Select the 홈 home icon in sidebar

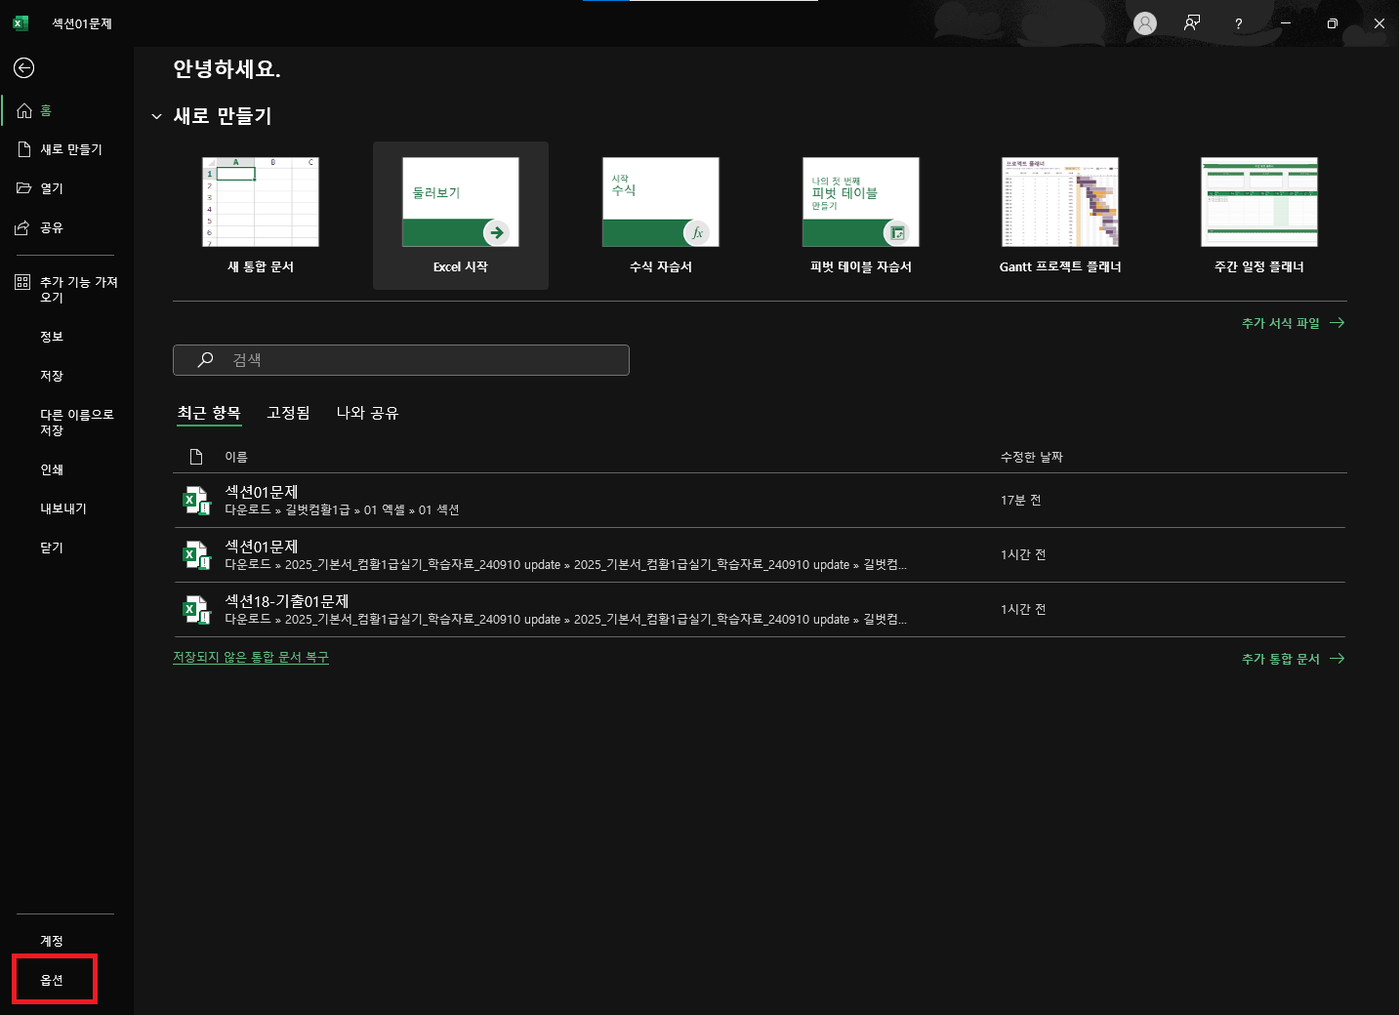point(24,110)
